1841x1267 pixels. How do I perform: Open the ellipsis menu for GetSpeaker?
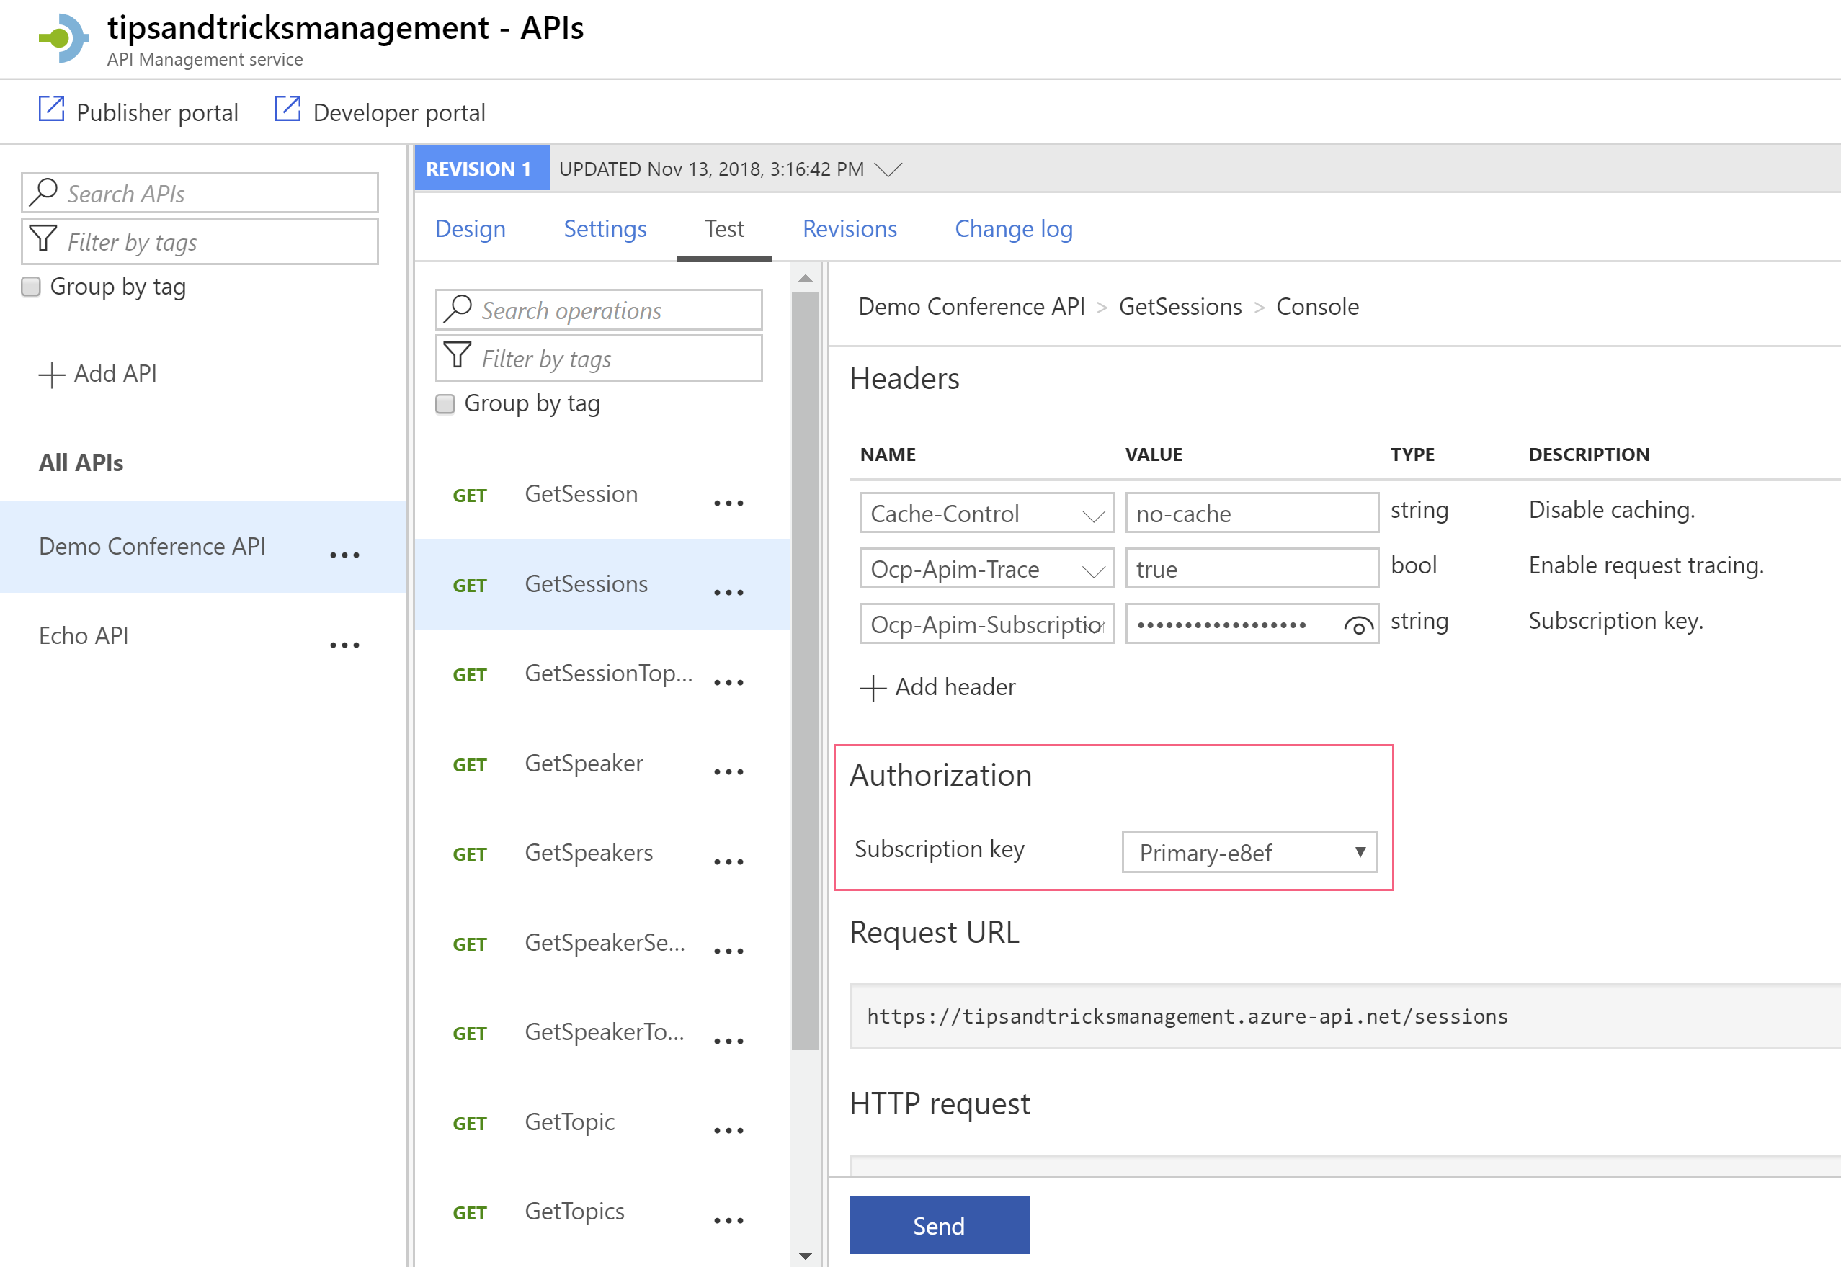pyautogui.click(x=728, y=771)
